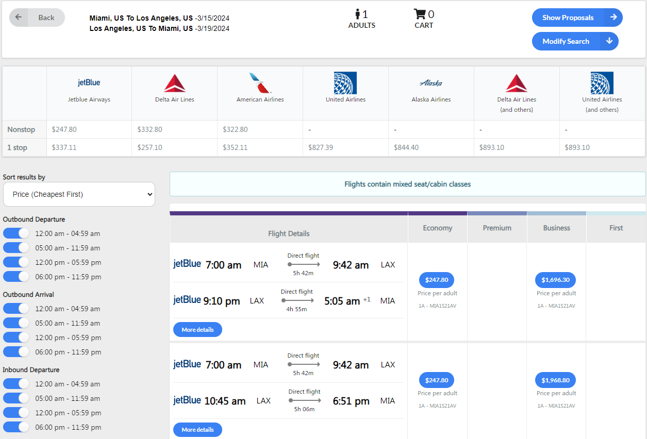
Task: Select American 1 stop $352.11 fare
Action: [236, 147]
